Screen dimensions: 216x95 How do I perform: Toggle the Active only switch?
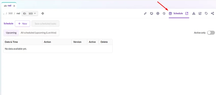click(x=211, y=33)
